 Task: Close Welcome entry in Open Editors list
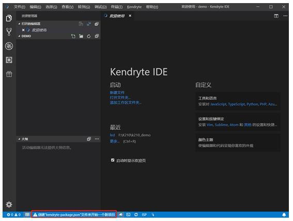point(23,30)
